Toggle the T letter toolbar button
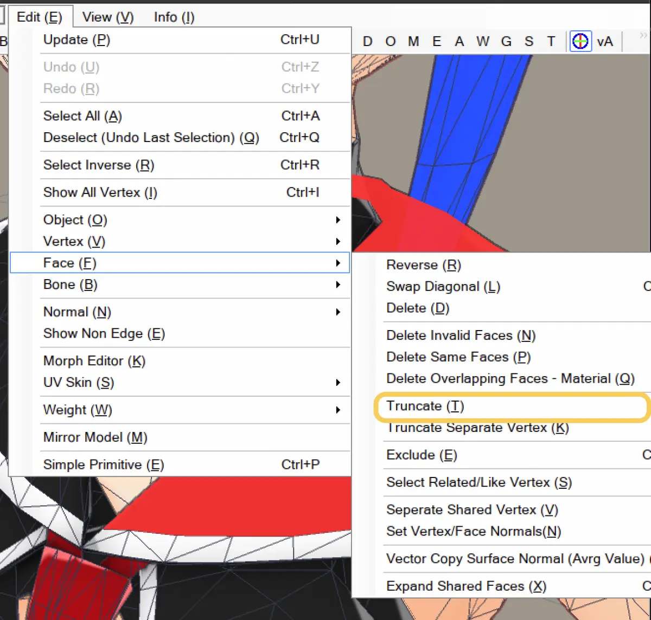 (551, 41)
